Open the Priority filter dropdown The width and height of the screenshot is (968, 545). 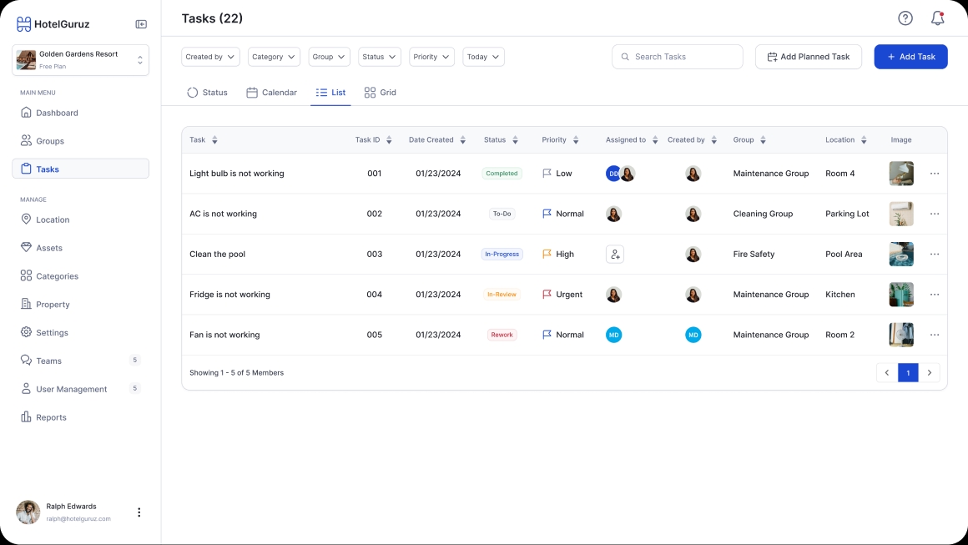[x=431, y=57]
